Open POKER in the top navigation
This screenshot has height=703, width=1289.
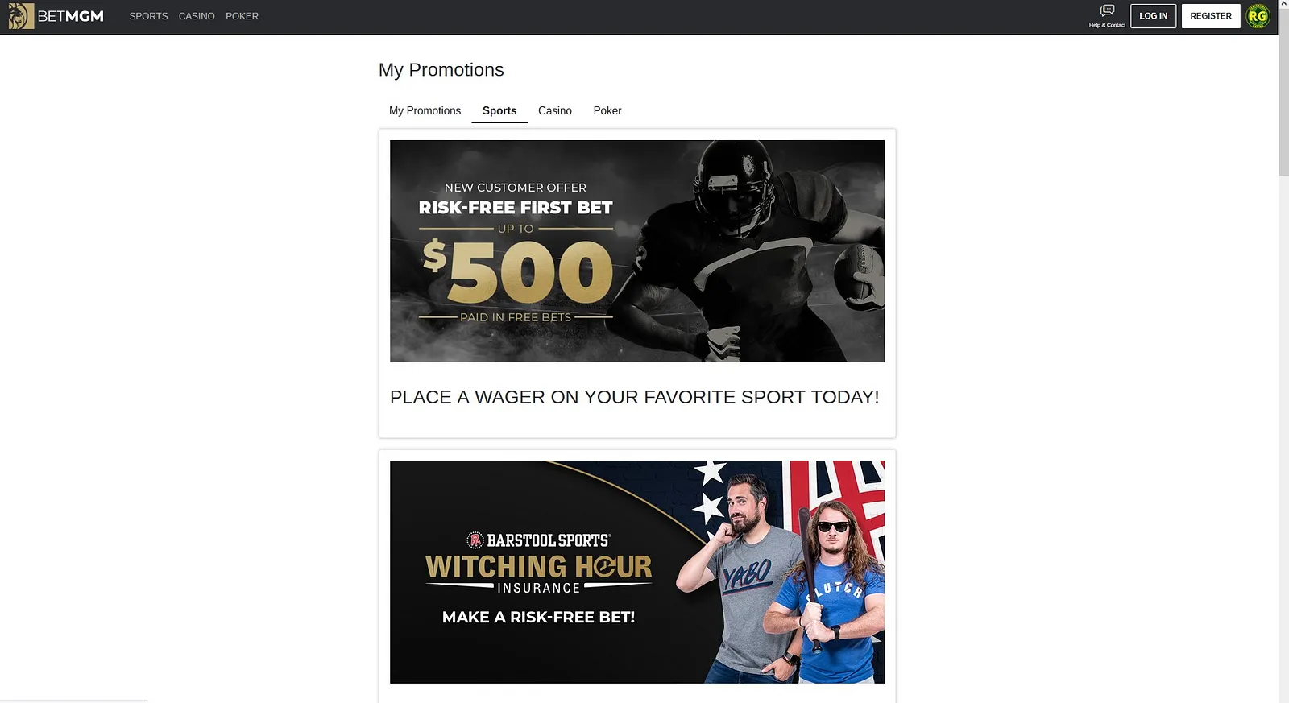[x=242, y=16]
